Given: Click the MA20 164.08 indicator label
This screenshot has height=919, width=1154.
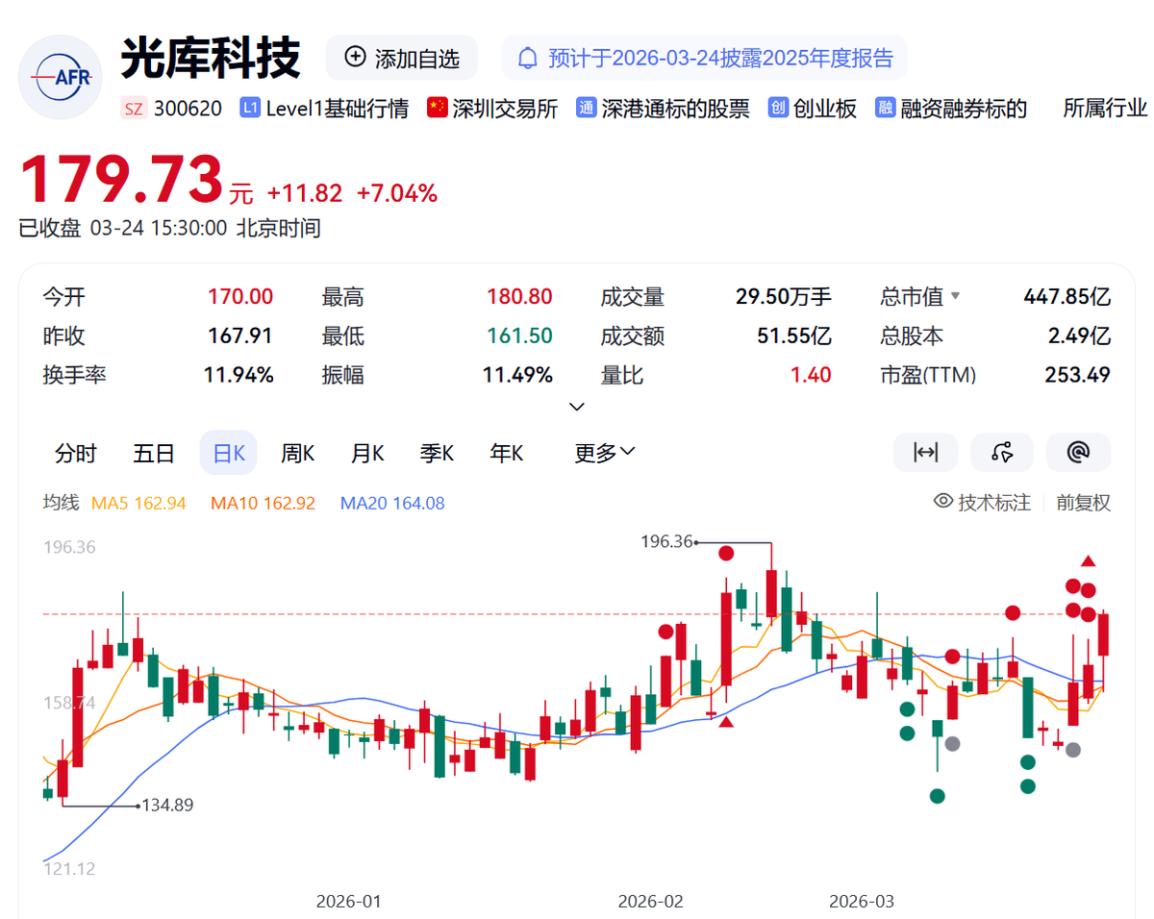Looking at the screenshot, I should 392,503.
